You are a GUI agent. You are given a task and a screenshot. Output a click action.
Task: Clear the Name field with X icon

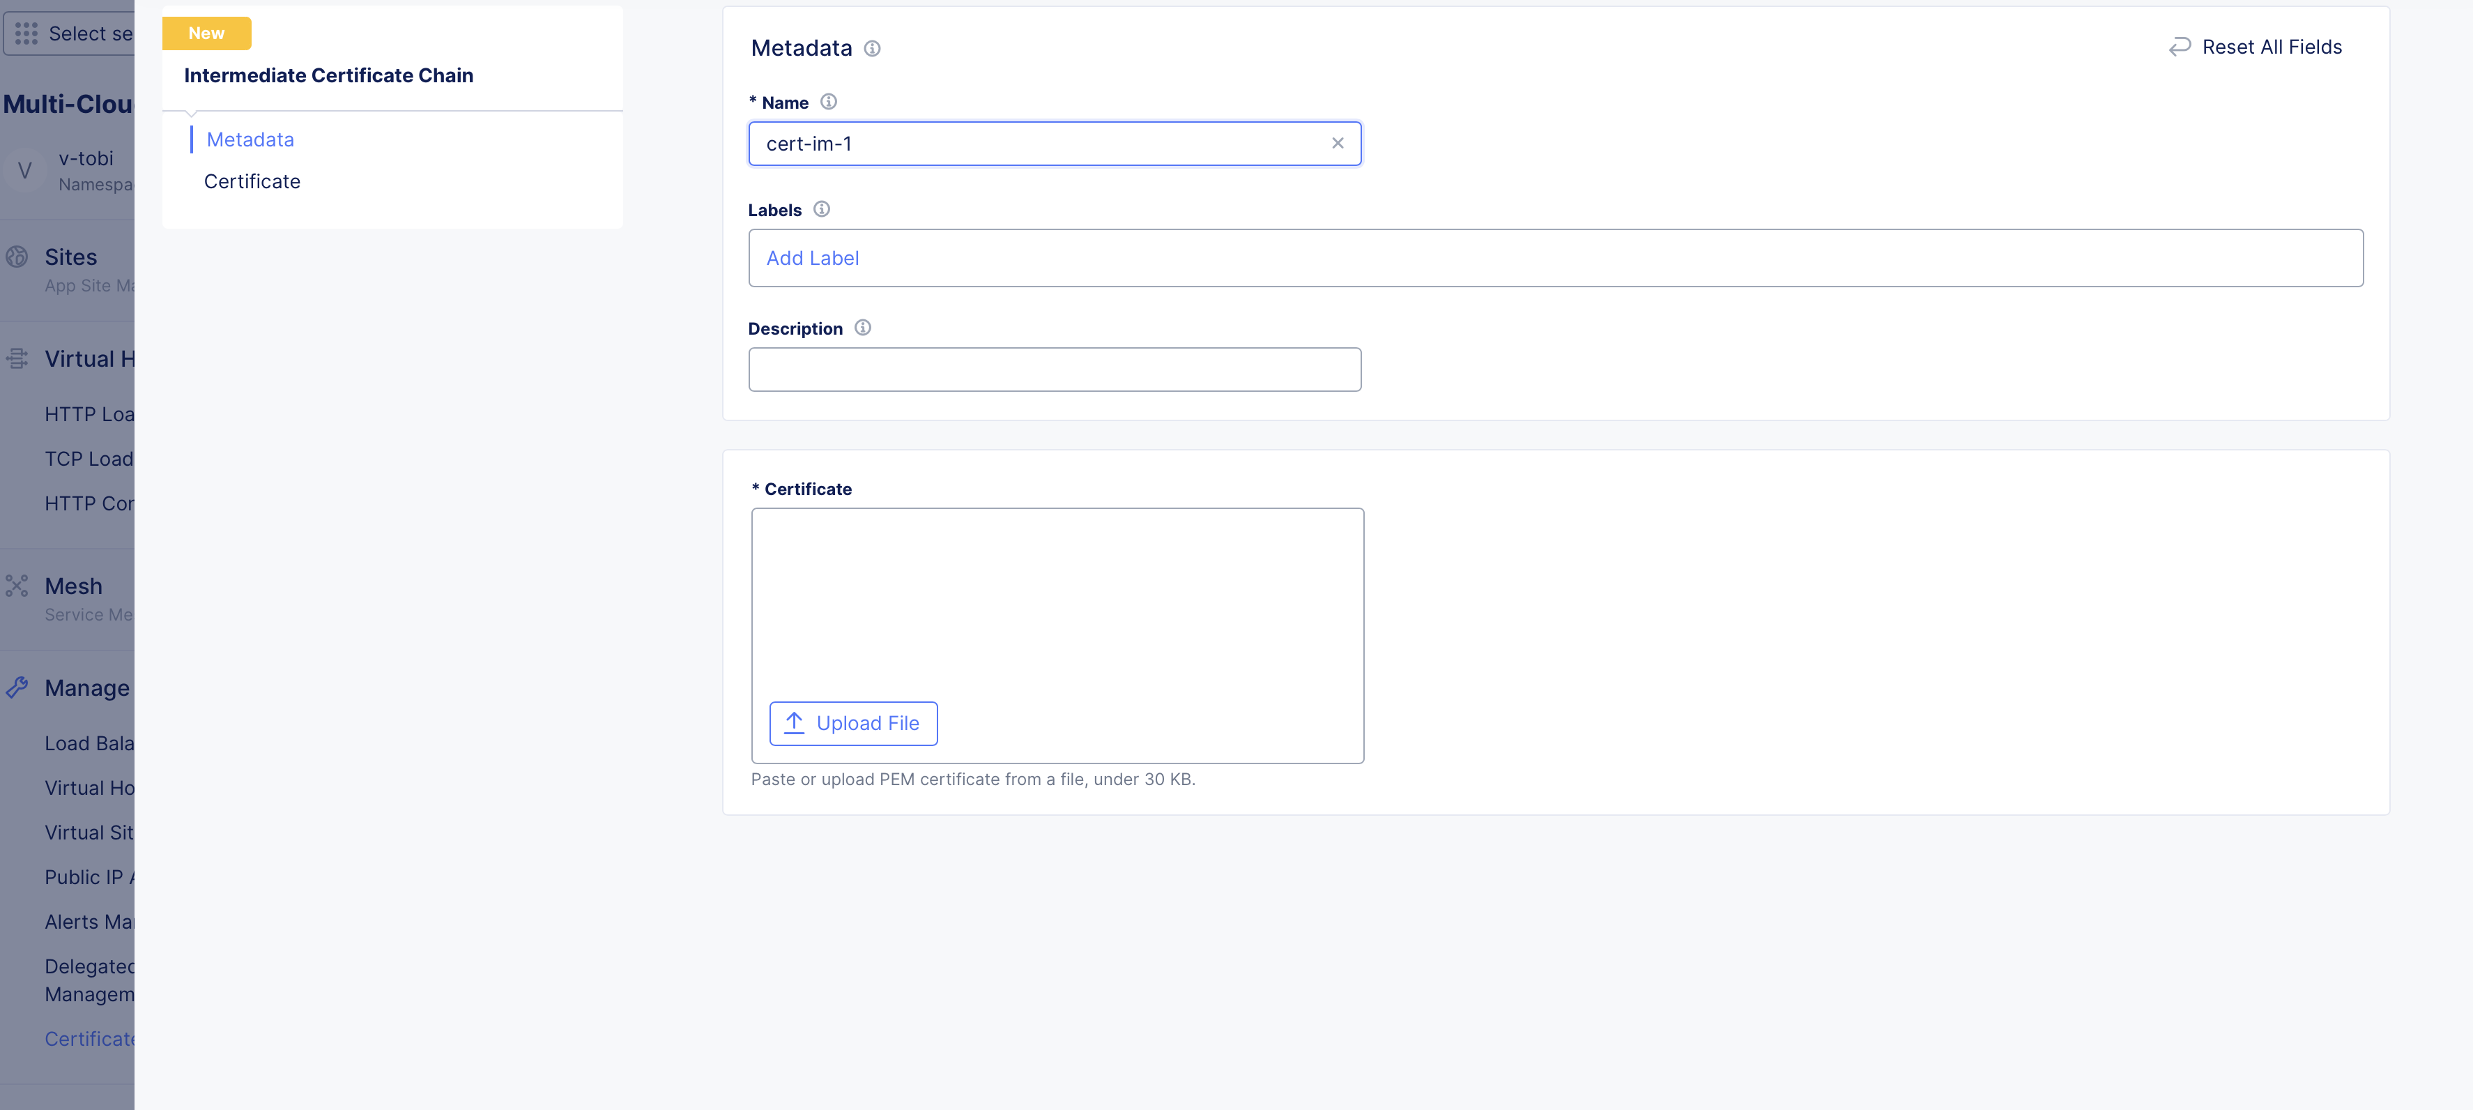tap(1338, 144)
